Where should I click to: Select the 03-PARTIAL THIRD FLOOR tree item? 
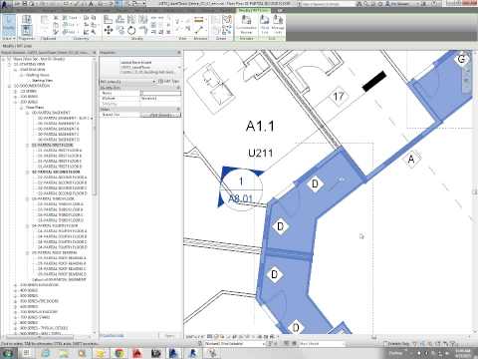pos(53,198)
